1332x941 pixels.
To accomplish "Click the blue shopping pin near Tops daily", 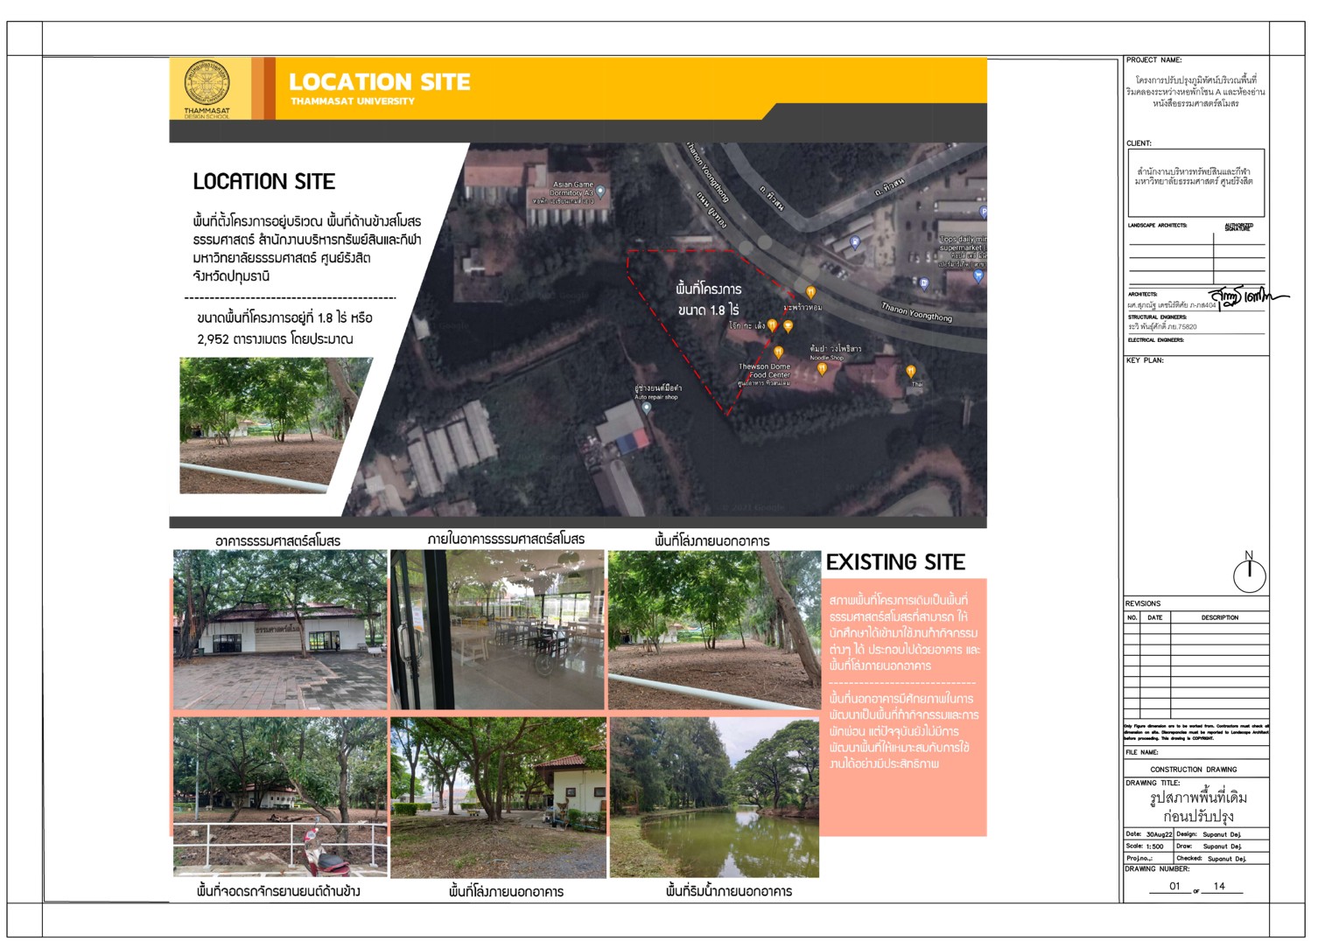I will [978, 276].
